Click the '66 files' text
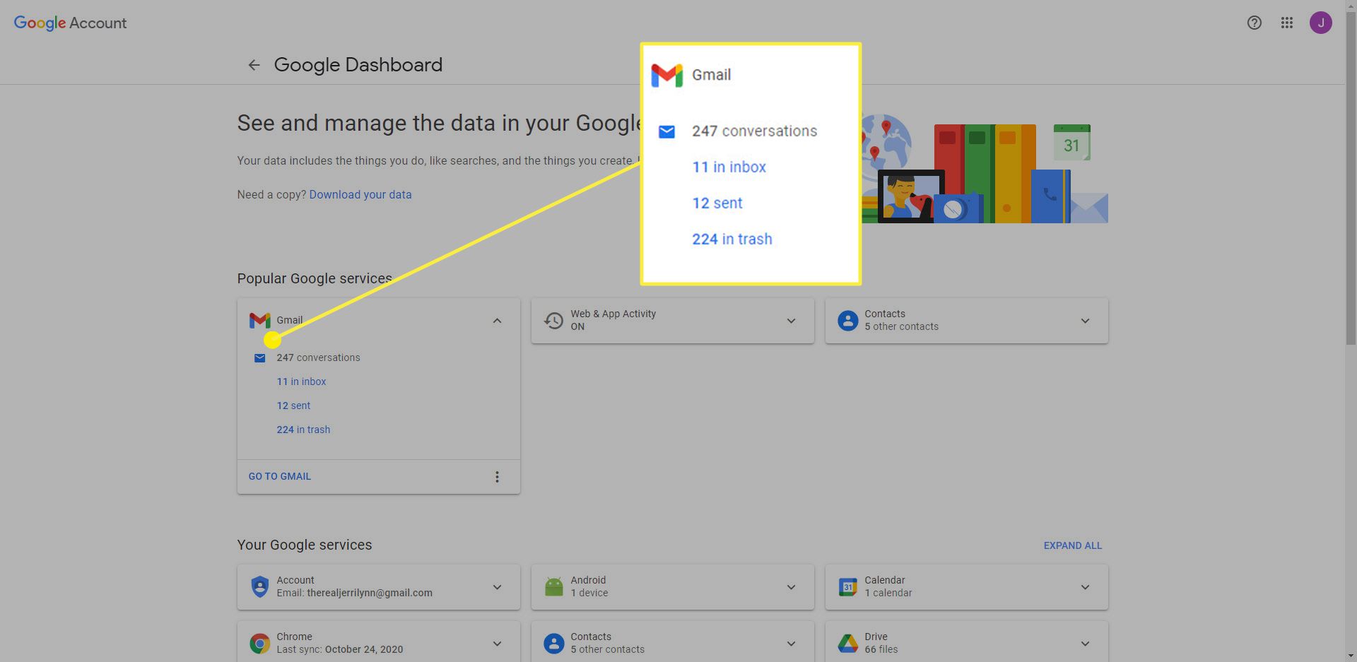Image resolution: width=1357 pixels, height=662 pixels. point(881,649)
